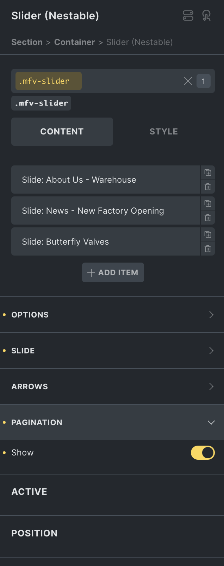Expand the Options settings group
The width and height of the screenshot is (224, 566).
(x=112, y=315)
